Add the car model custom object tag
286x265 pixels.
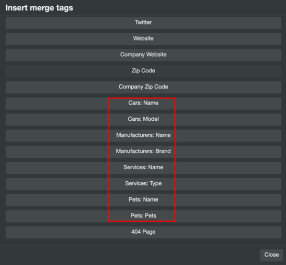pos(143,119)
